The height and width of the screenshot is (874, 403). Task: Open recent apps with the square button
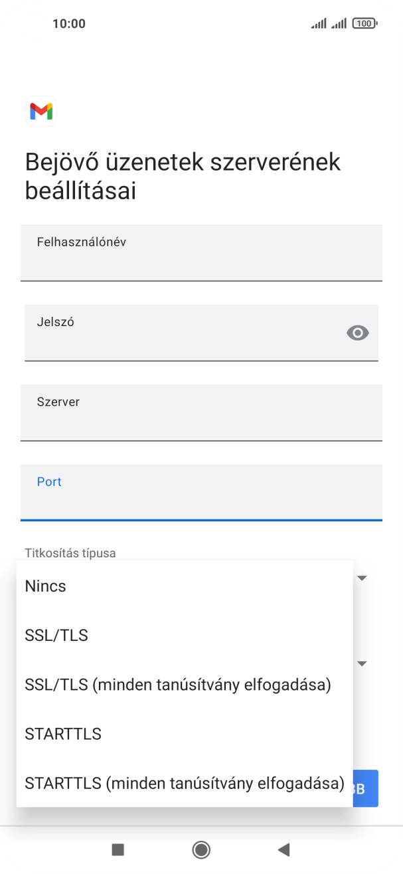pos(118,850)
